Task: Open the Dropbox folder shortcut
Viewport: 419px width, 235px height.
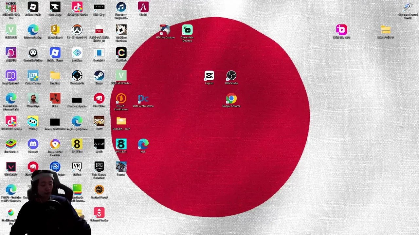Action: [55, 76]
